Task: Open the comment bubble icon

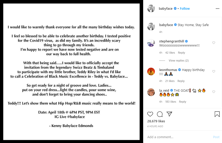Action: (160, 114)
